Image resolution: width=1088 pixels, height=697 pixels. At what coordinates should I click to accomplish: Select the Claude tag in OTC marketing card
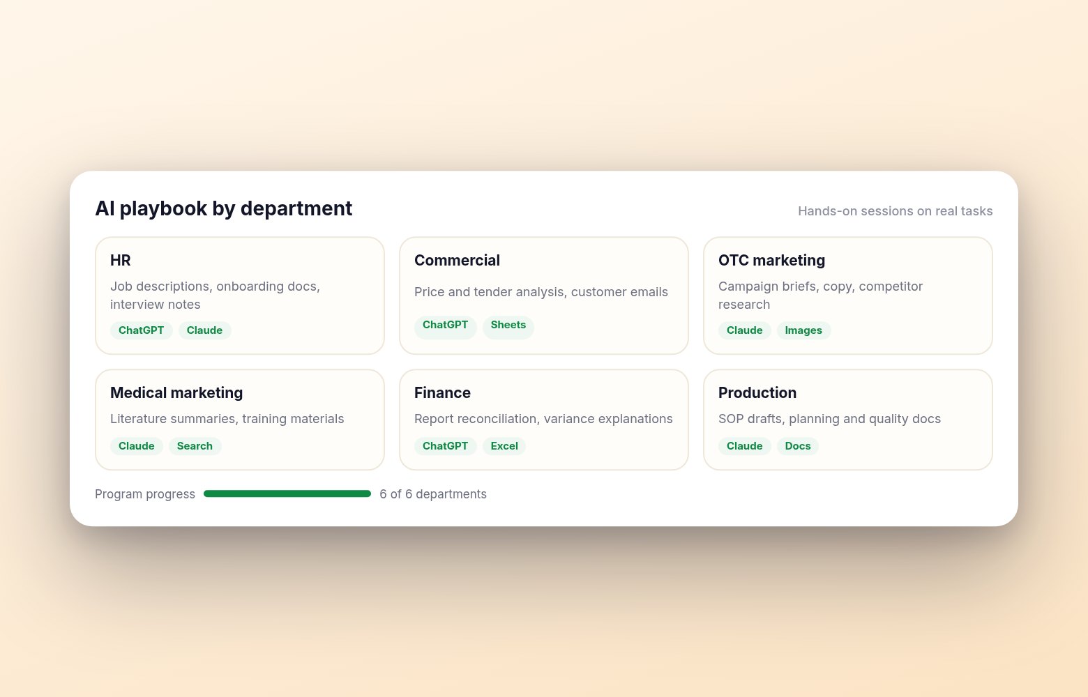click(x=744, y=330)
